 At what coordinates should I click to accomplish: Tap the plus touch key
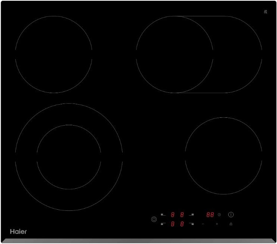click(217, 224)
